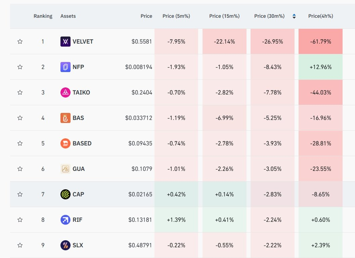Click VELVET's 4h change -61.79%

[x=321, y=42]
